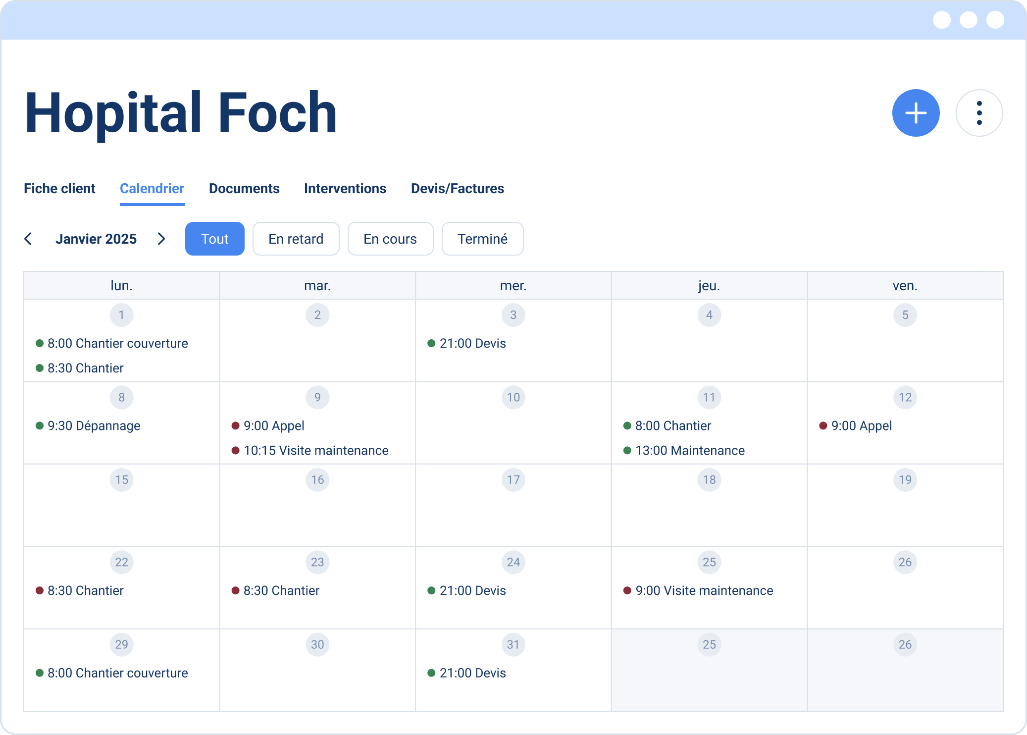Select day 11 in the calendar
The image size is (1027, 735).
click(709, 397)
